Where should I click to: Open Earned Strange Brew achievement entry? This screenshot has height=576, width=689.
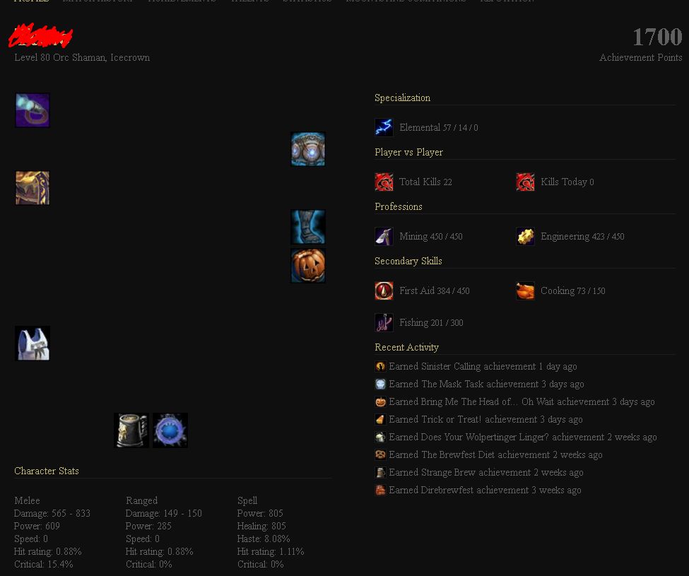[486, 472]
